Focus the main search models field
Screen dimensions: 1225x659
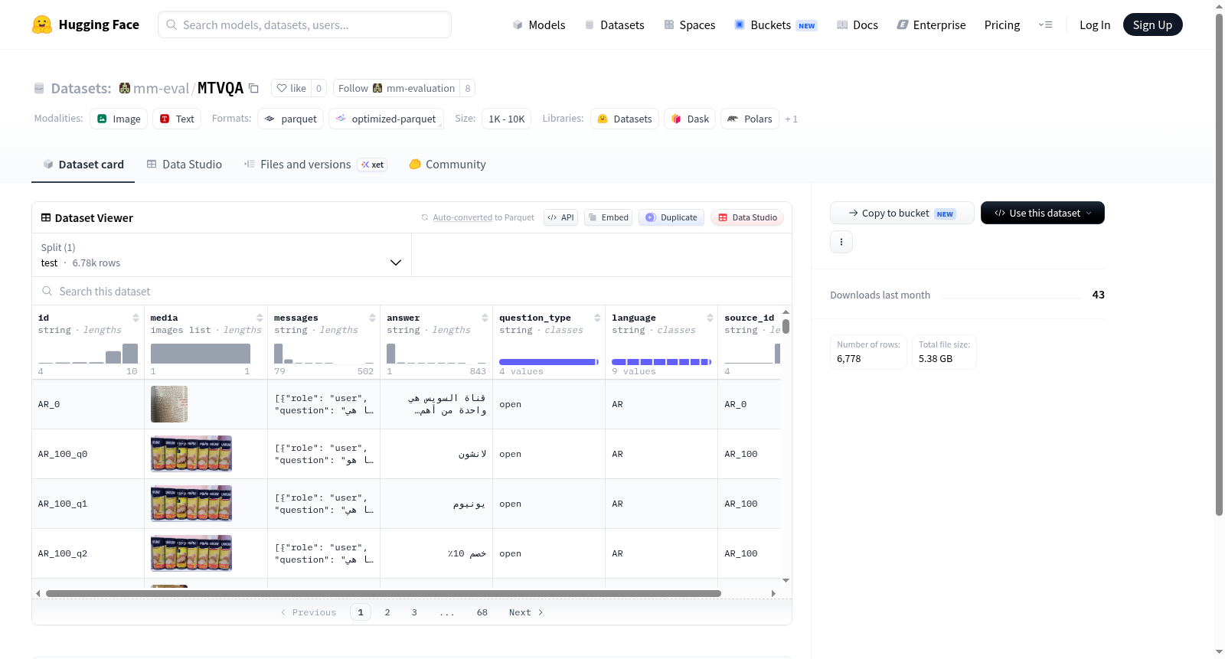(305, 24)
